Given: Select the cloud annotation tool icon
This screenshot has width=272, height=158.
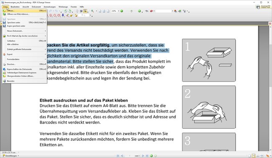Looking at the screenshot, I should click(59, 15).
